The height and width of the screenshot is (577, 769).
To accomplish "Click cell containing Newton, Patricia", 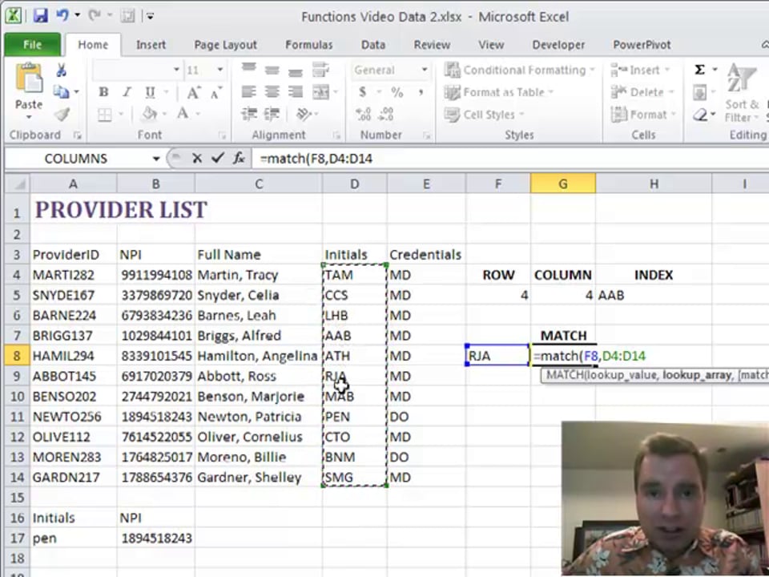I will coord(259,417).
